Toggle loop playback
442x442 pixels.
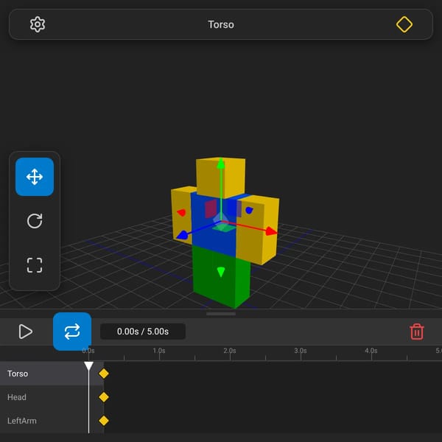click(72, 331)
